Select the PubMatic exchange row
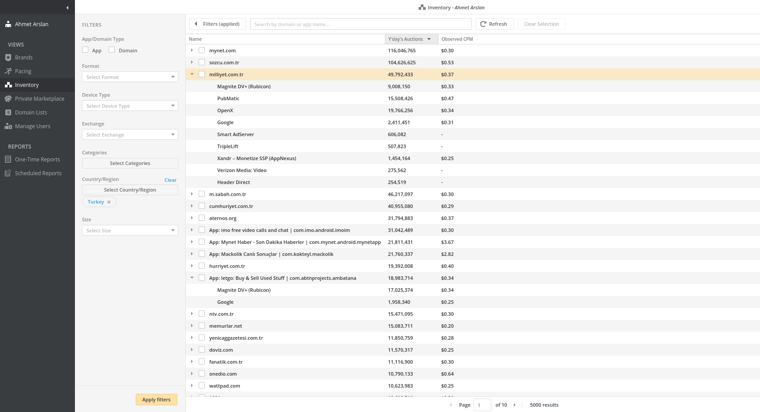This screenshot has width=760, height=412. 473,98
